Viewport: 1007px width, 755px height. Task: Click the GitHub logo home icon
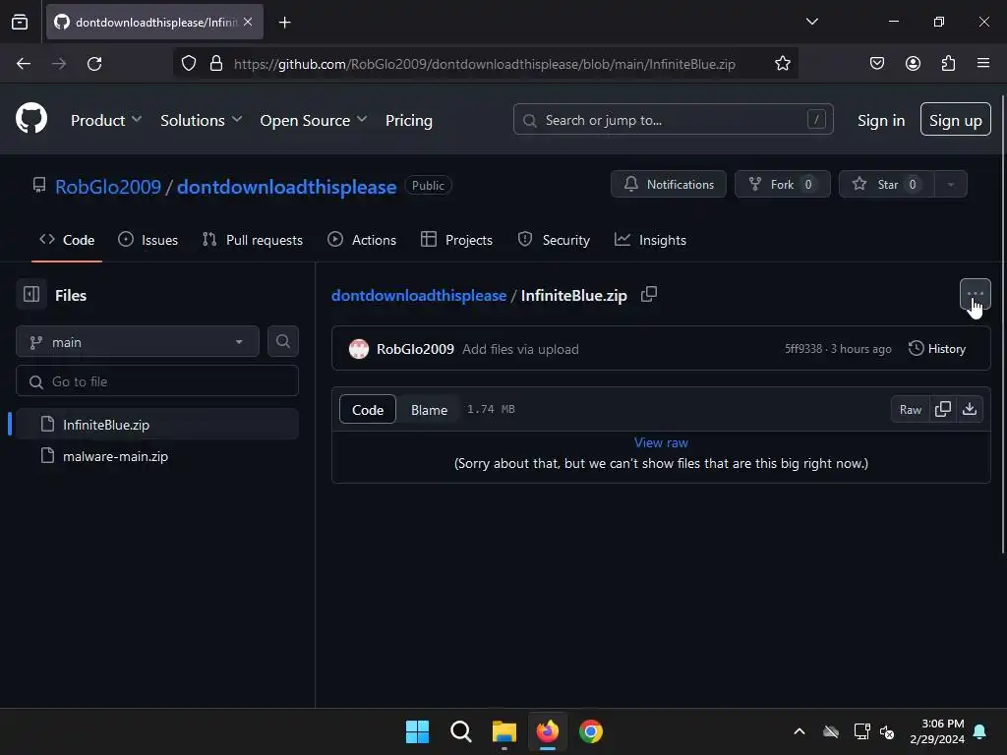[31, 118]
